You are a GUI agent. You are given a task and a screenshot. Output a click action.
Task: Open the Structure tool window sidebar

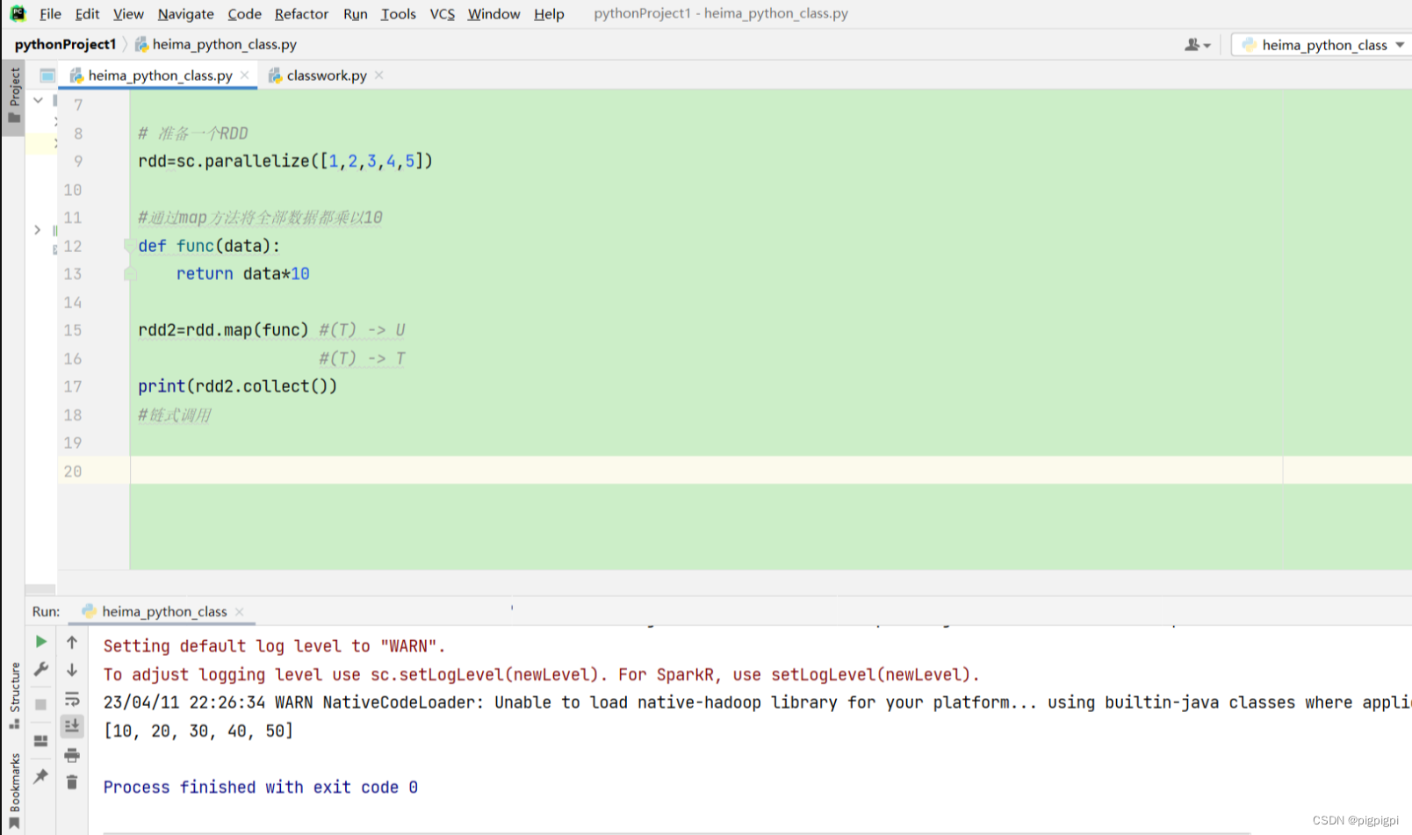click(14, 695)
